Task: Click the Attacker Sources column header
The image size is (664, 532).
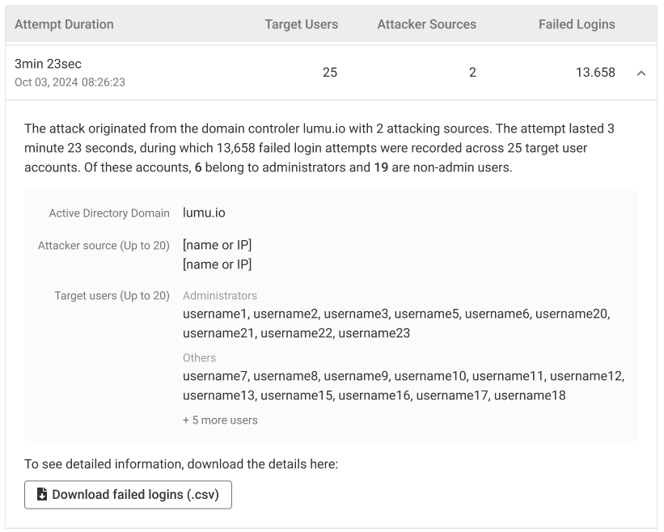Action: coord(426,24)
